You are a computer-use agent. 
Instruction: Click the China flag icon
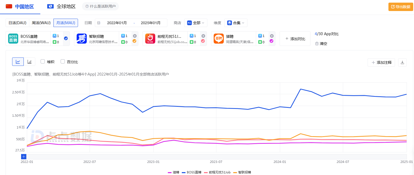(9, 6)
